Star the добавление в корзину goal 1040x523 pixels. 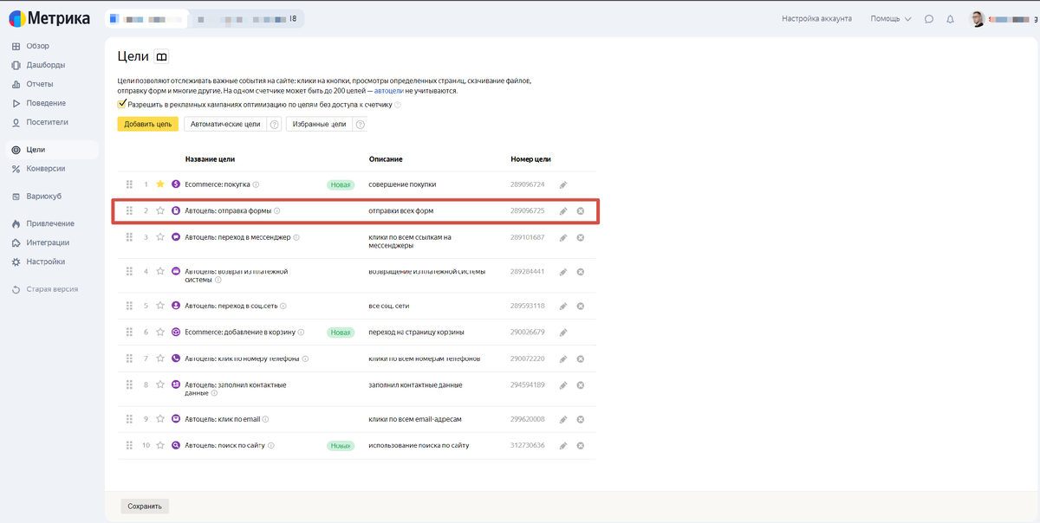[x=160, y=332]
